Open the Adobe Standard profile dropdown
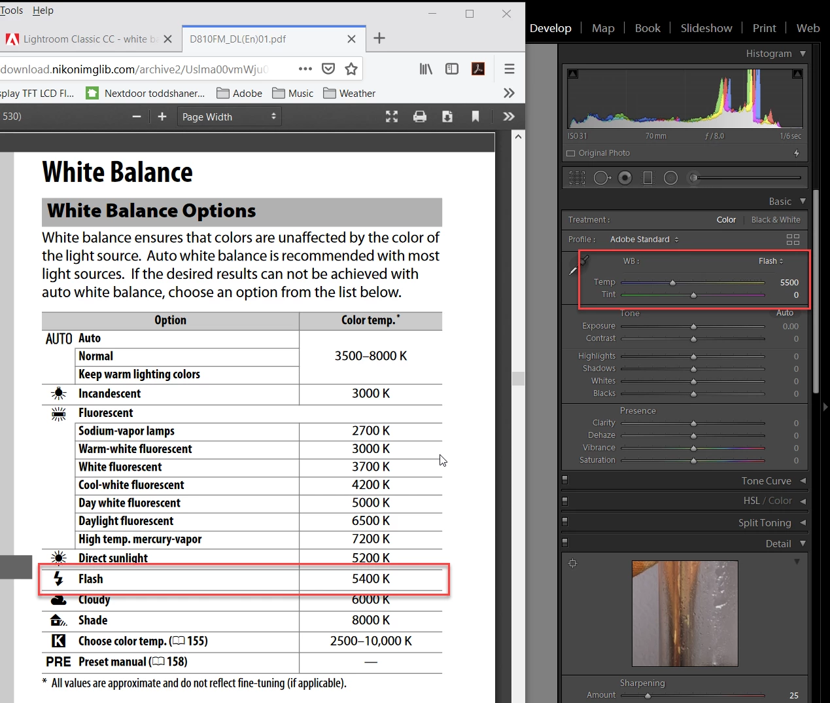The image size is (830, 703). pos(644,240)
